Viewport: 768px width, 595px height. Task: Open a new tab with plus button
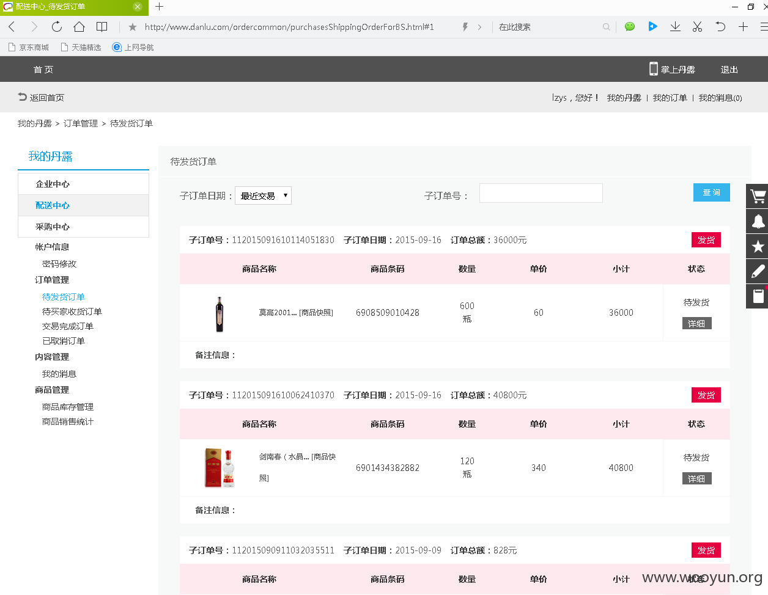click(159, 7)
